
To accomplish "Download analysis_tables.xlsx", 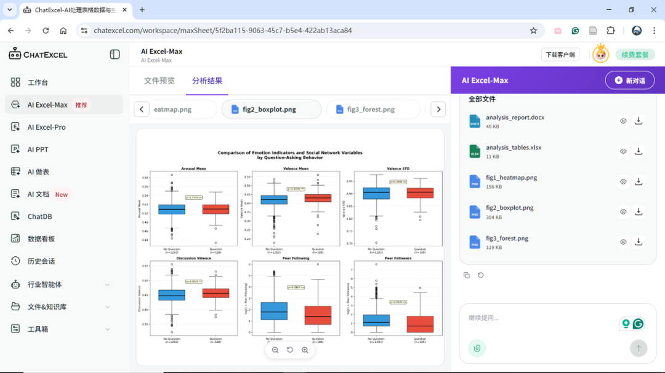I will click(639, 151).
